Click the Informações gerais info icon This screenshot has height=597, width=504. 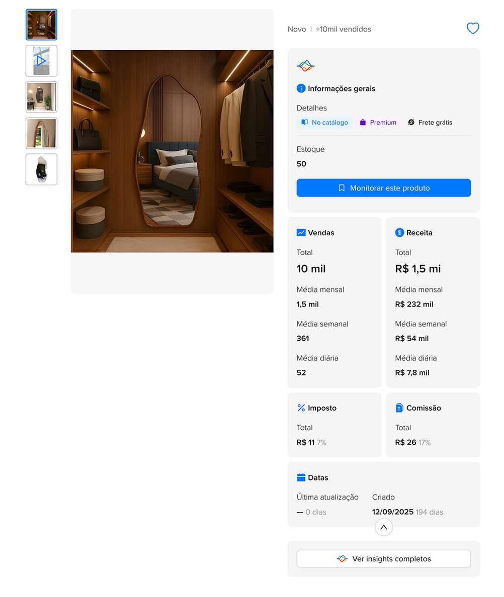[301, 88]
